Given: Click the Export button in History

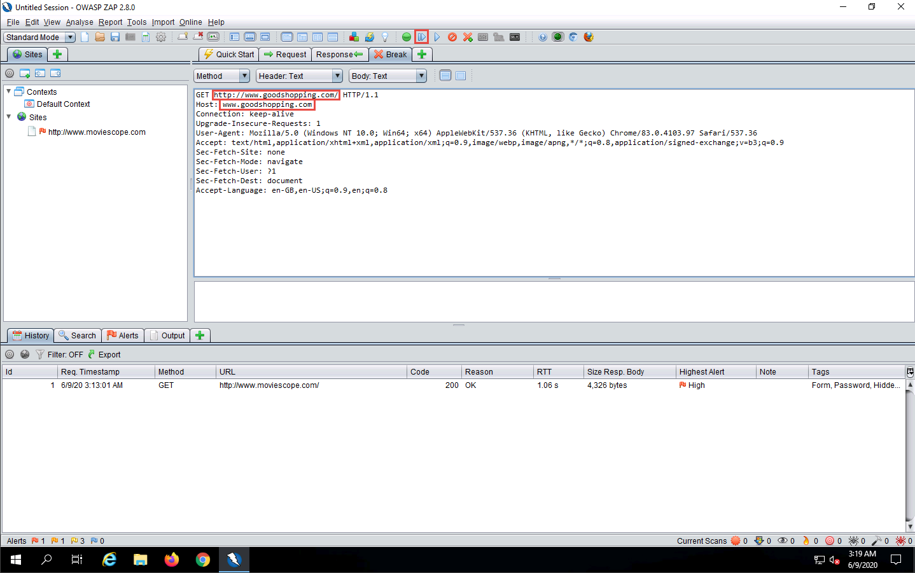Looking at the screenshot, I should 104,354.
